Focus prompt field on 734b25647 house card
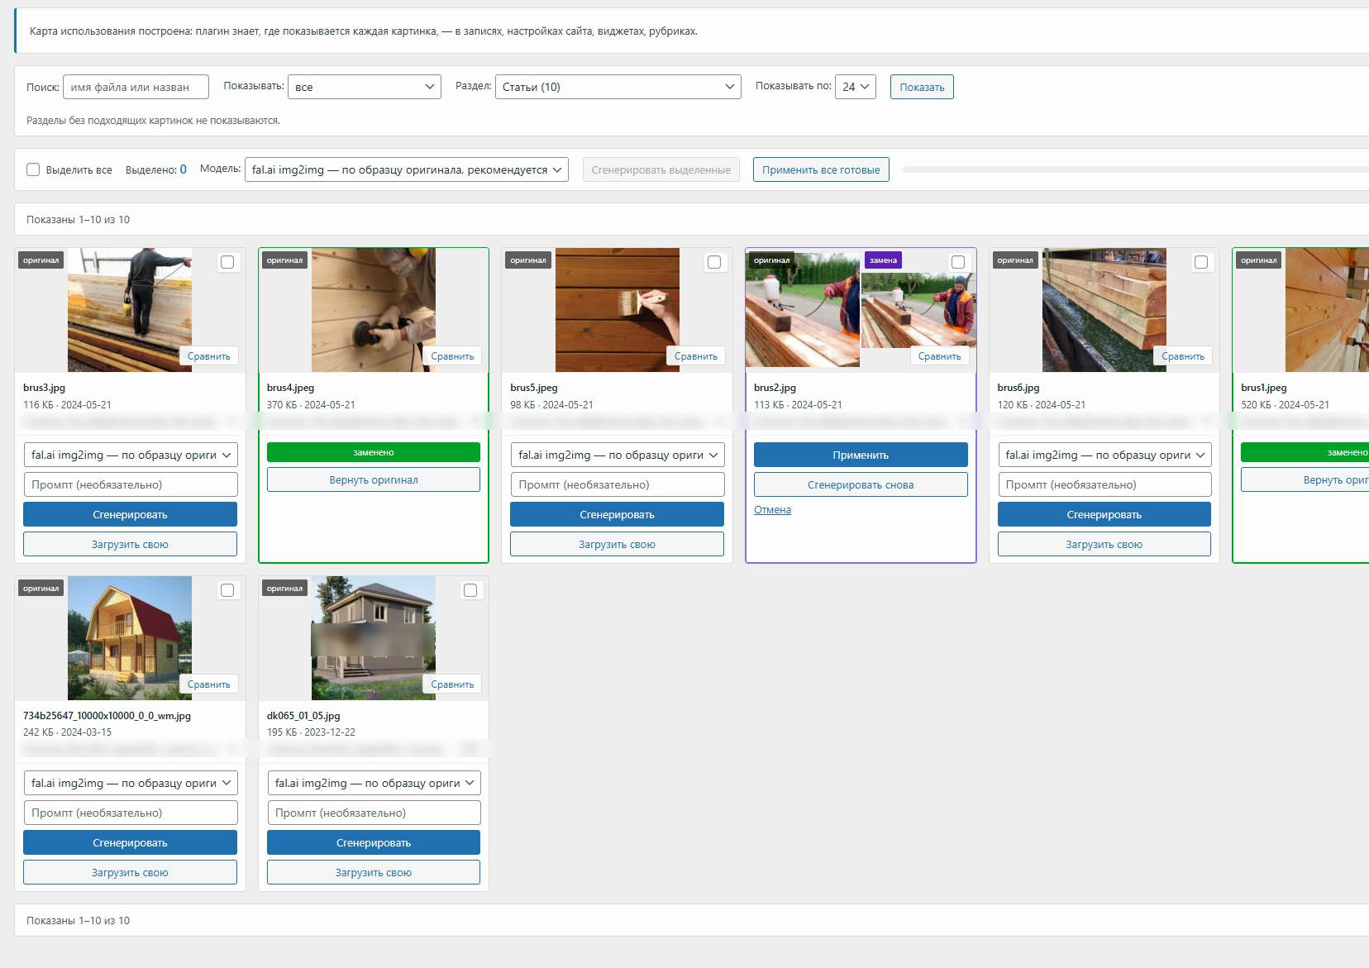This screenshot has height=968, width=1369. coord(131,813)
